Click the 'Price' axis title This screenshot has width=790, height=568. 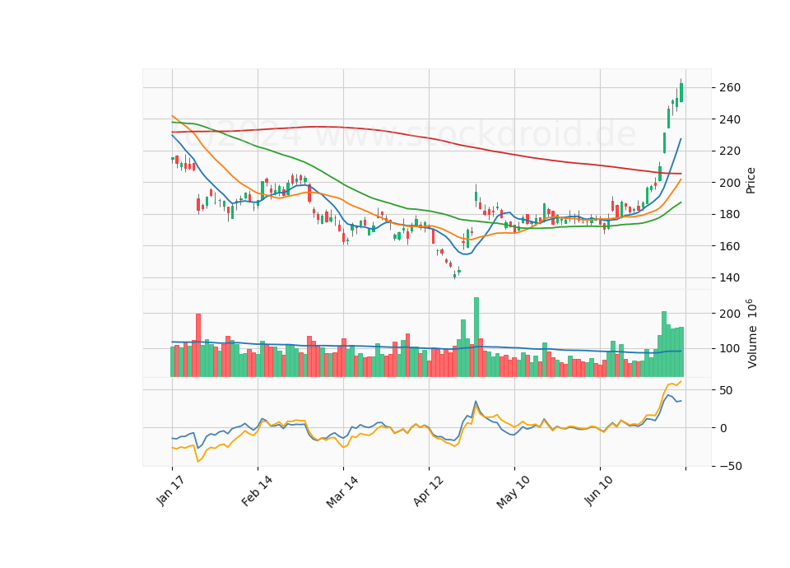pyautogui.click(x=750, y=180)
